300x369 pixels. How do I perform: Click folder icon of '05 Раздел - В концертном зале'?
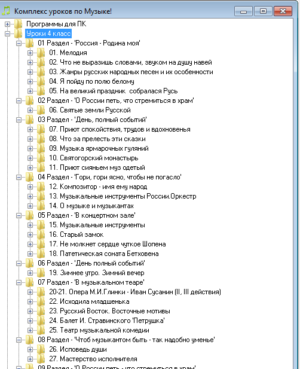tap(30, 215)
